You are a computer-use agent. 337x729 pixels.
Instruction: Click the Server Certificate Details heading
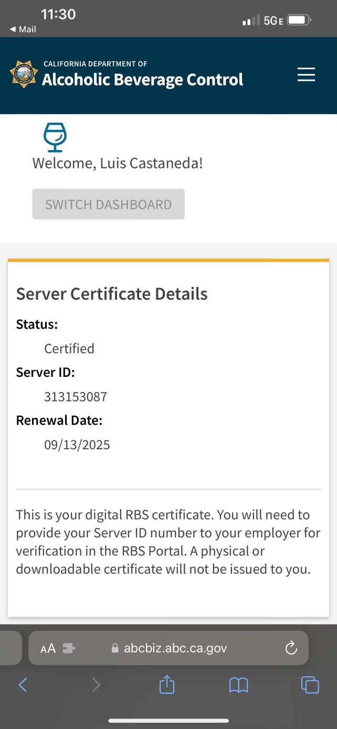pos(112,294)
